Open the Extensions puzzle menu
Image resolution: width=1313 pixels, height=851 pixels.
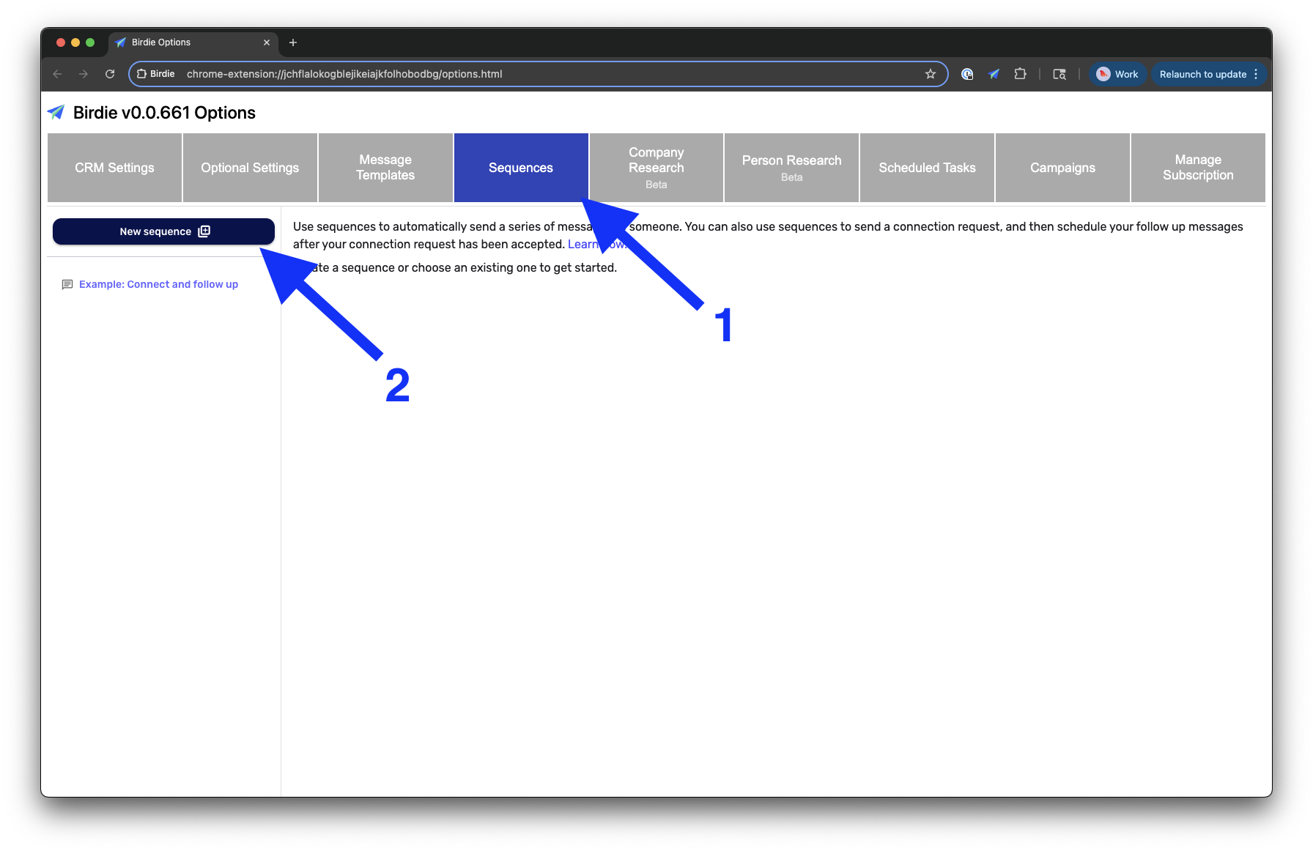1020,74
